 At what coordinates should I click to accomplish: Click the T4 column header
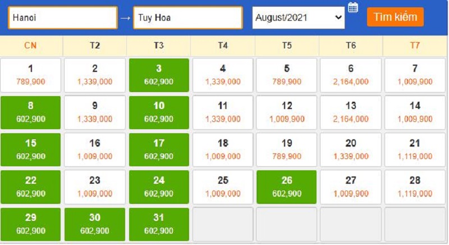[223, 46]
